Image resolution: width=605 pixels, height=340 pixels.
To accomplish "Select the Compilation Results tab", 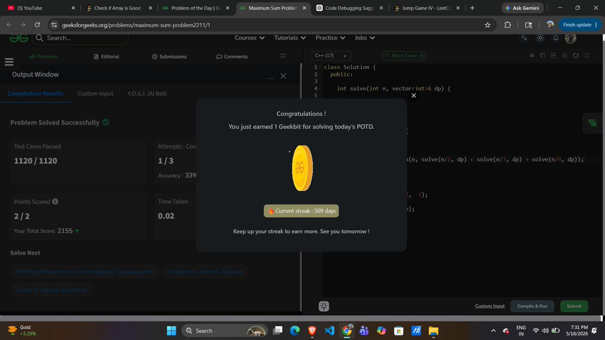I will click(35, 93).
